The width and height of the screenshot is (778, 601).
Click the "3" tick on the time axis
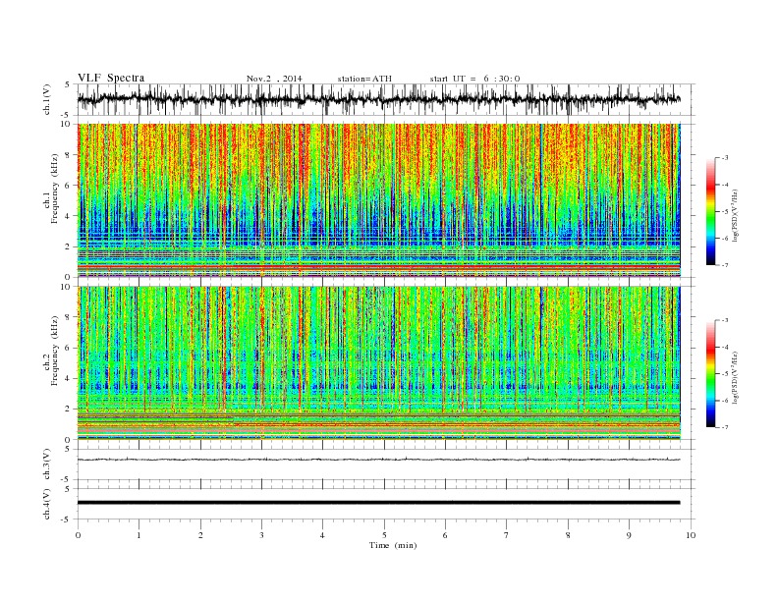tap(261, 535)
